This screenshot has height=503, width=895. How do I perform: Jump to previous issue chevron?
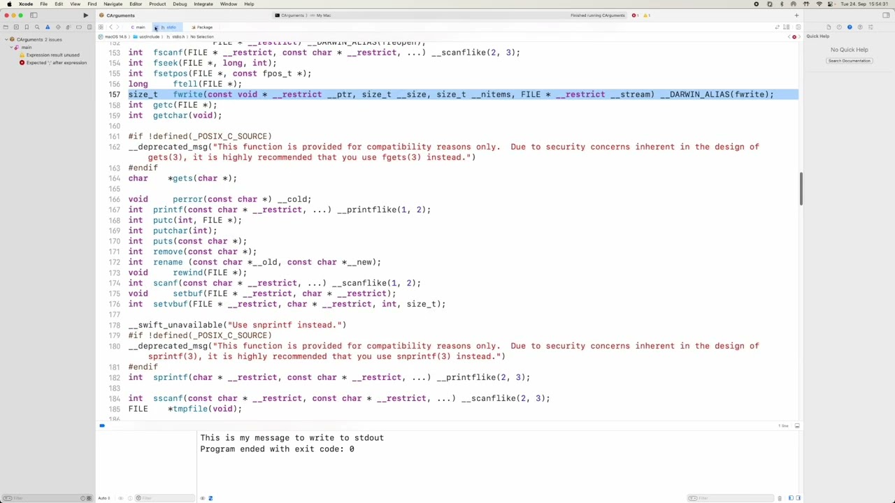pos(788,37)
